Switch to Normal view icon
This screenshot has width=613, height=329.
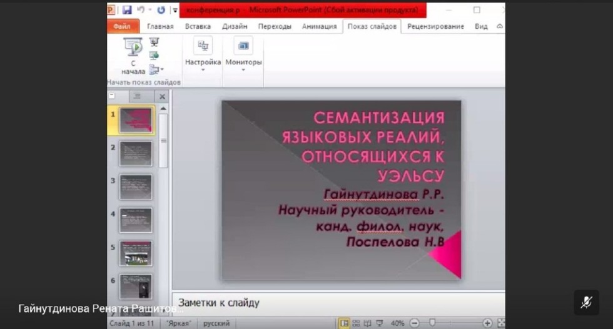pyautogui.click(x=344, y=323)
